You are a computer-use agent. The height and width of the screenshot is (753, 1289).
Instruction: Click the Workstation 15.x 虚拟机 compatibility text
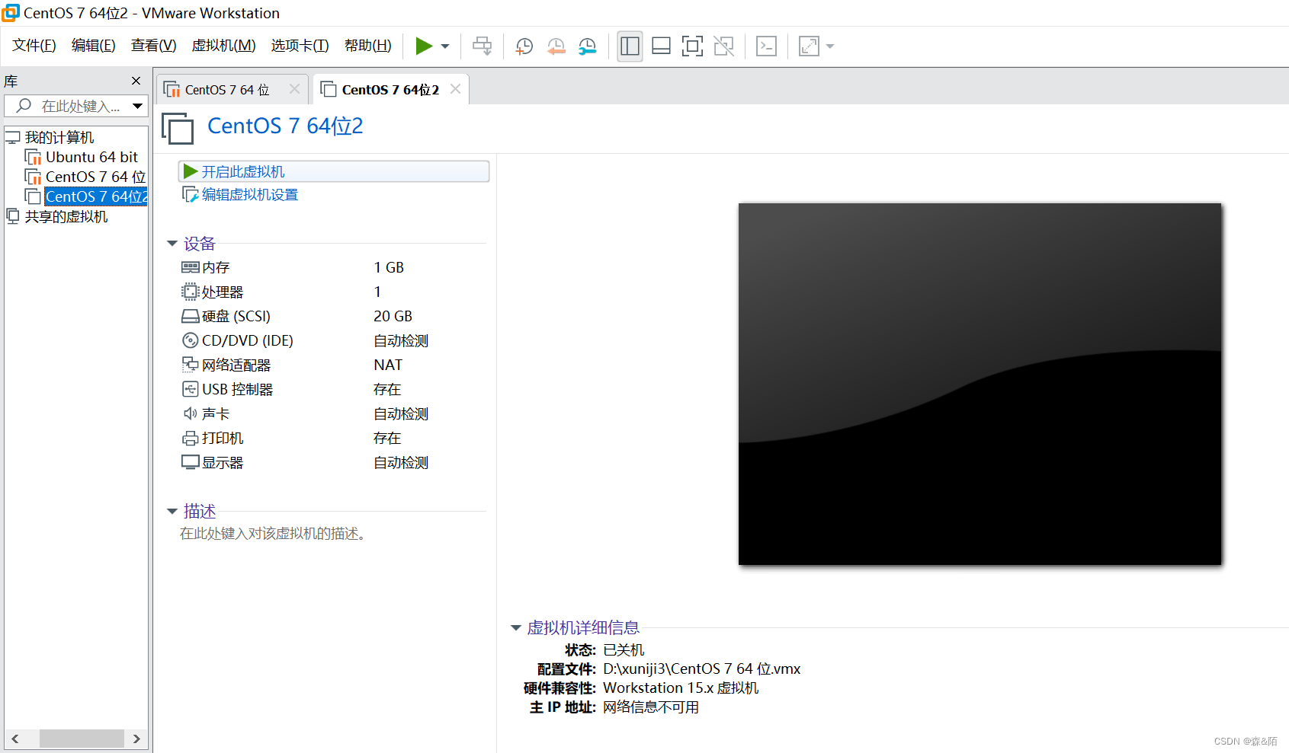pyautogui.click(x=681, y=688)
